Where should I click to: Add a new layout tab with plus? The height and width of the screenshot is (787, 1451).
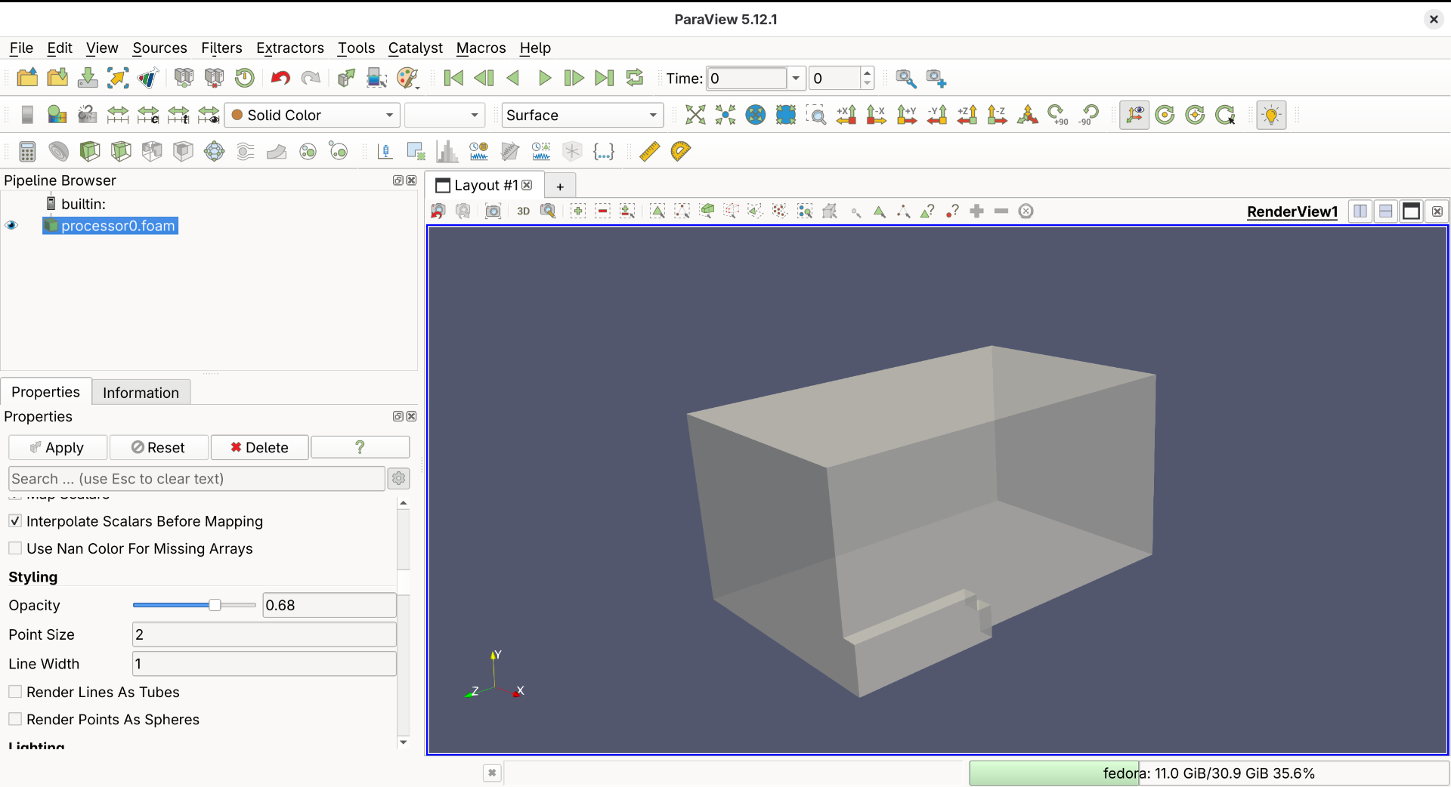tap(560, 186)
